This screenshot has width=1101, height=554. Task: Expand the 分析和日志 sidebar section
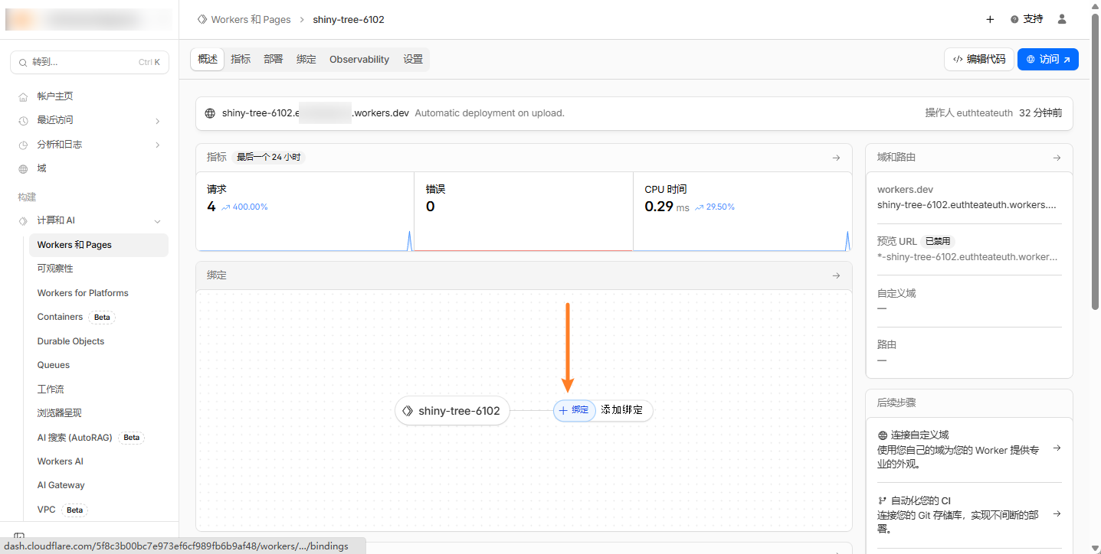point(157,145)
